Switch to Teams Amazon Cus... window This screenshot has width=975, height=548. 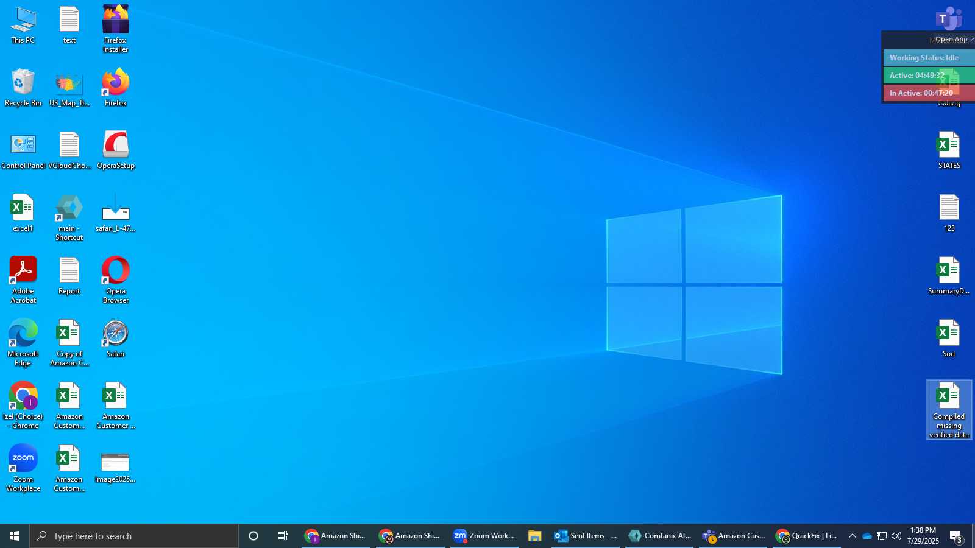click(734, 536)
